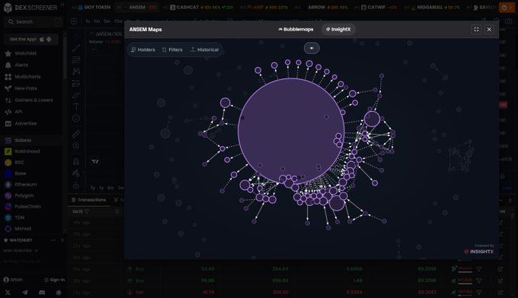Select the 15m chart timeframe

pos(118,21)
